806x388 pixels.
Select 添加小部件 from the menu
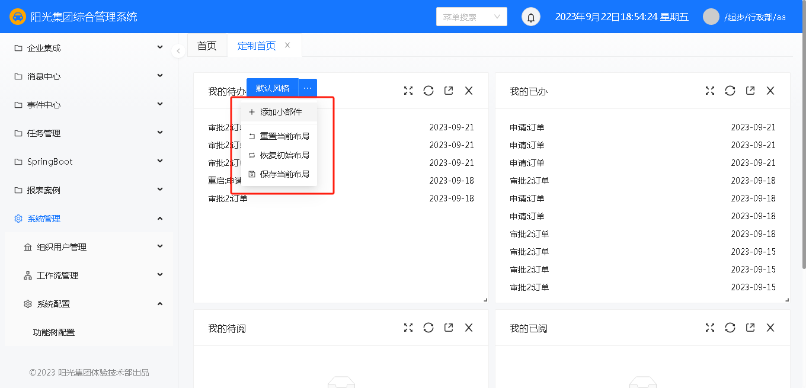tap(280, 112)
